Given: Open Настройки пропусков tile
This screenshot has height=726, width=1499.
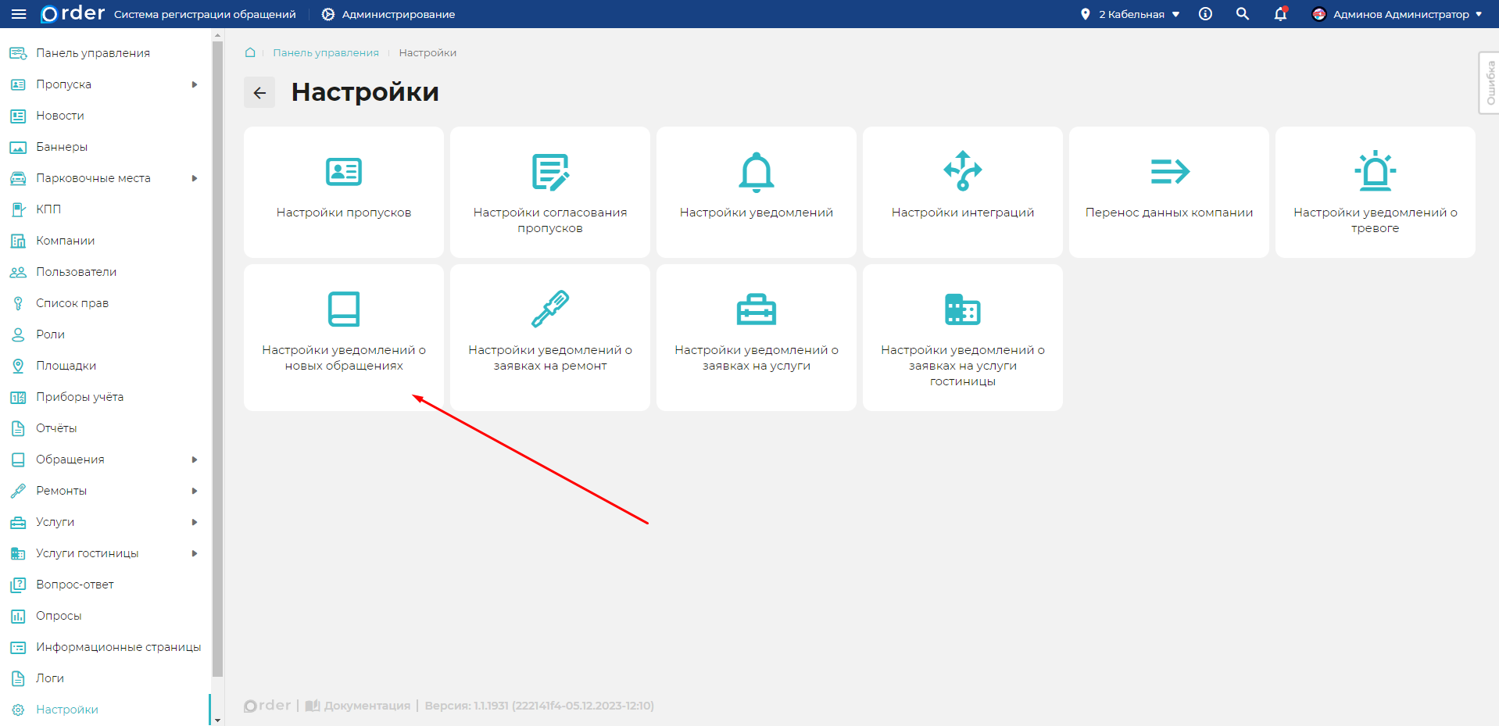Looking at the screenshot, I should 344,192.
